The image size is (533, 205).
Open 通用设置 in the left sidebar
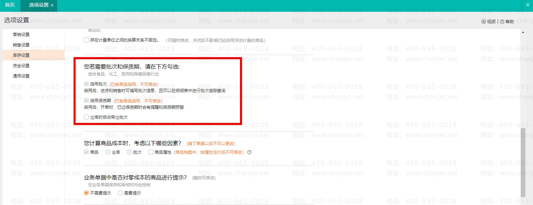[x=21, y=76]
